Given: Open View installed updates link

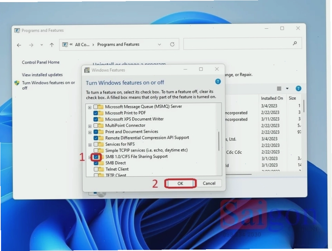Looking at the screenshot, I should tap(42, 75).
